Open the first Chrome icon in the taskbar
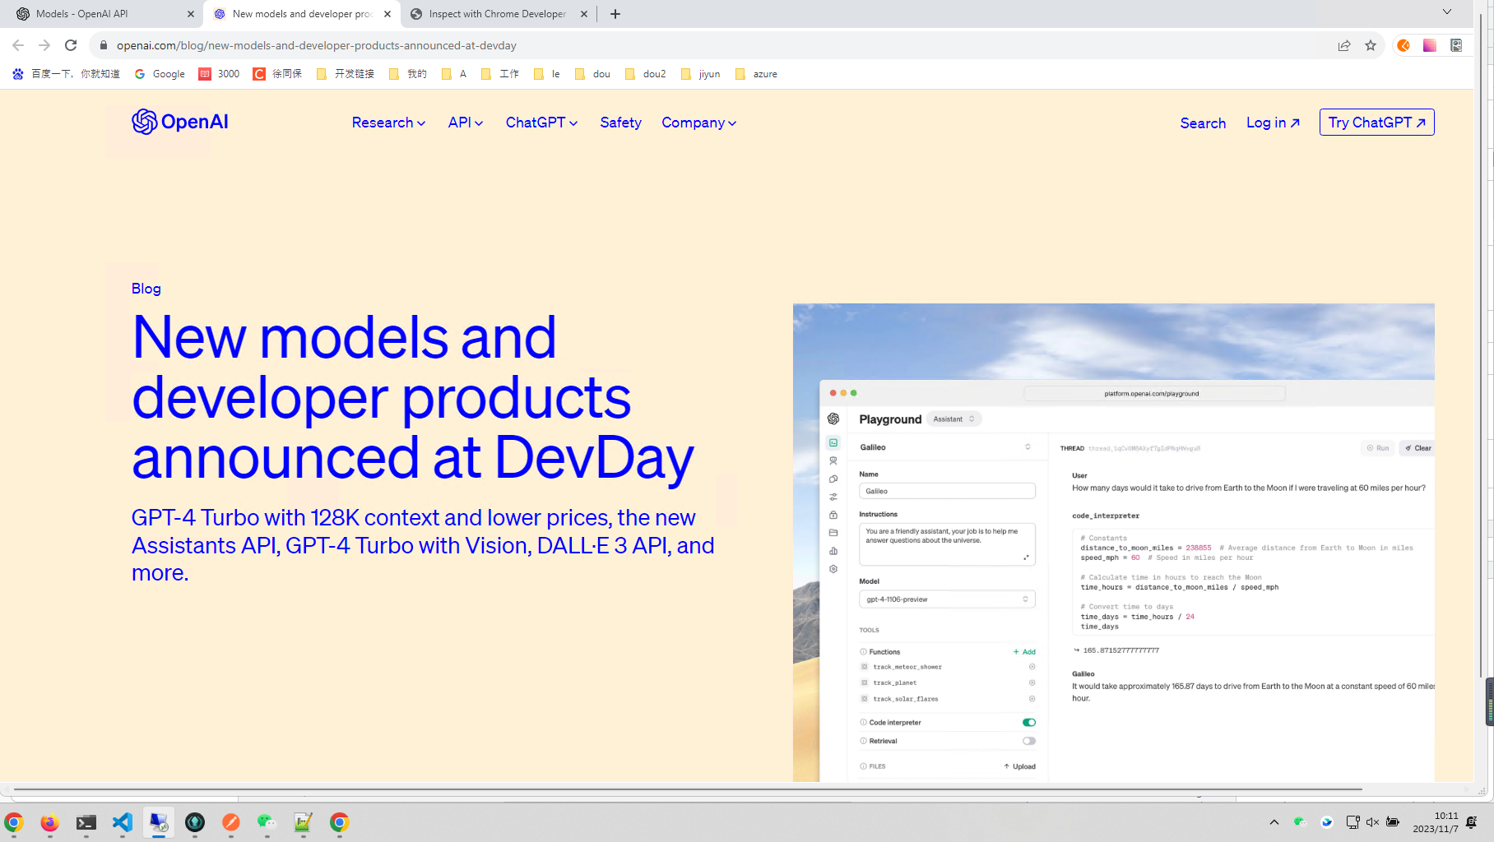The height and width of the screenshot is (842, 1494). click(14, 822)
